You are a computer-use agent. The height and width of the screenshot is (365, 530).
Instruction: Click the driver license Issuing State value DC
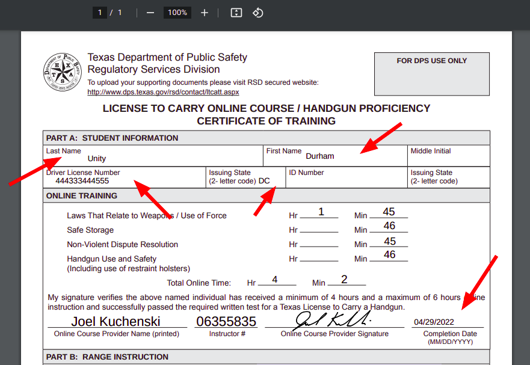click(x=264, y=181)
